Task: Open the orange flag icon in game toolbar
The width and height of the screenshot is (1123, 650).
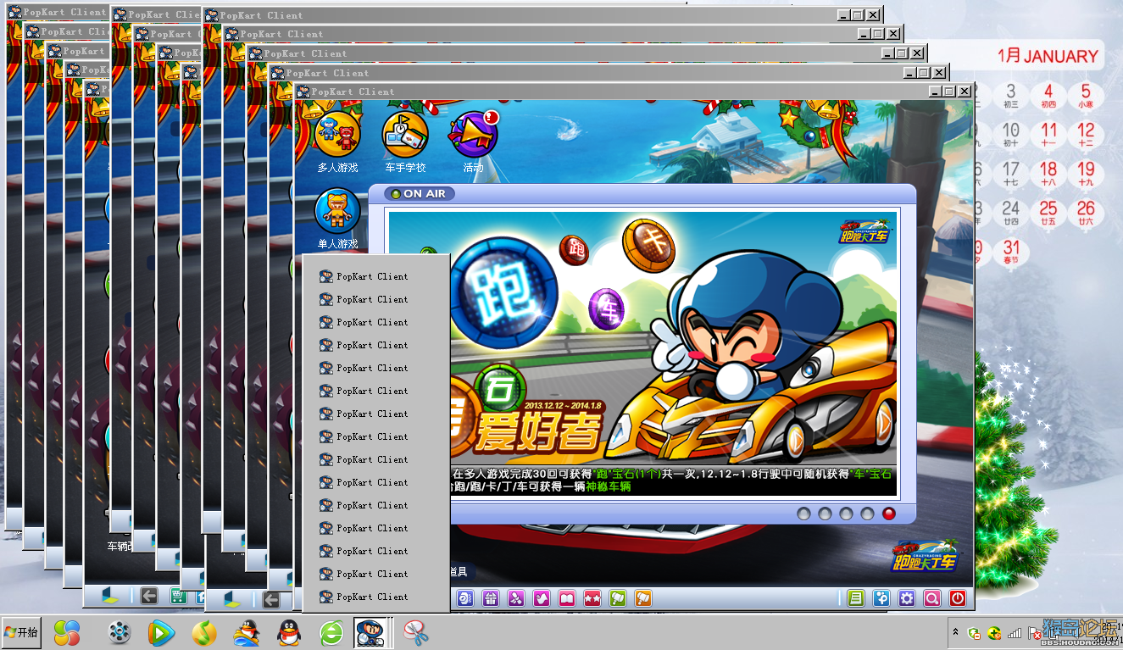Action: 643,598
